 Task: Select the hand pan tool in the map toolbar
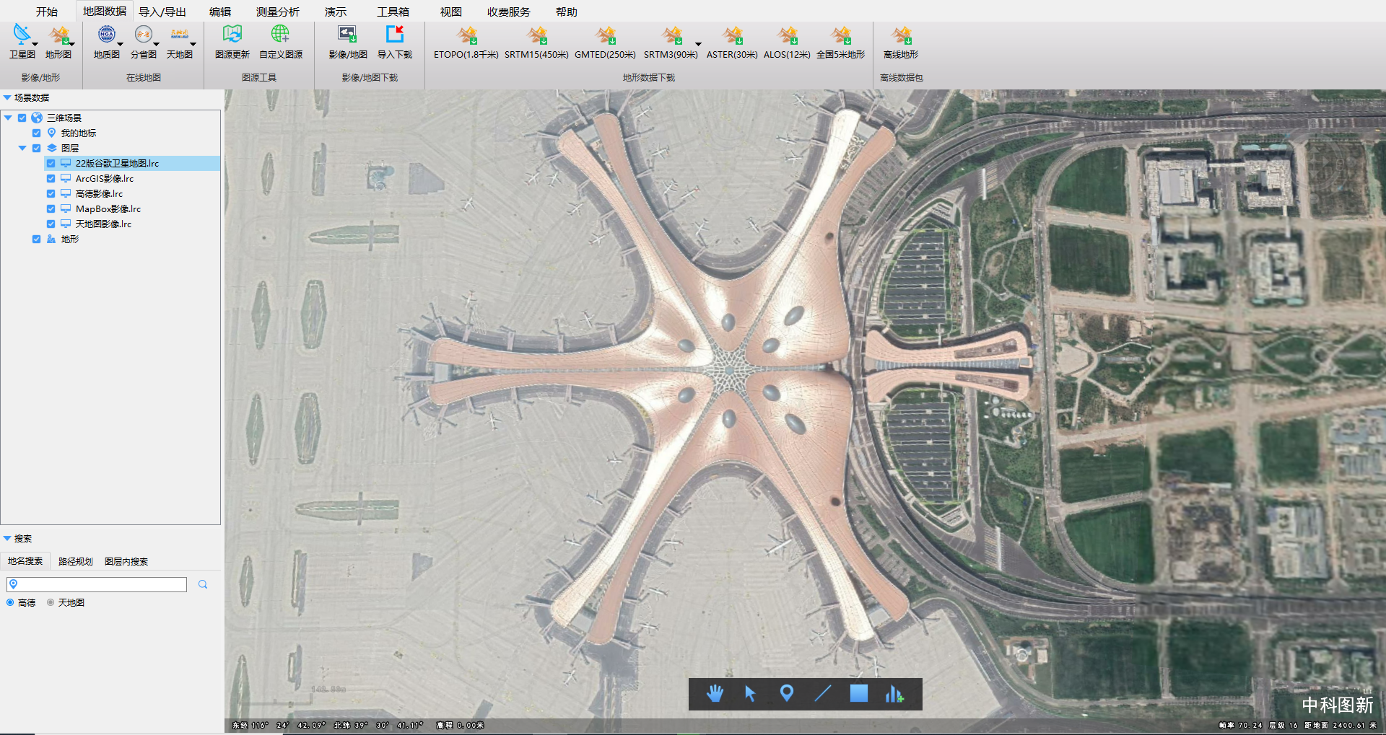pos(715,694)
